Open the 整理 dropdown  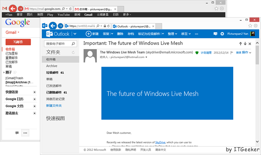click(x=172, y=34)
